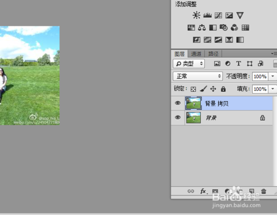Add a Brightness/Contrast adjustment
Screen dimensions: 277x215
(x=196, y=16)
